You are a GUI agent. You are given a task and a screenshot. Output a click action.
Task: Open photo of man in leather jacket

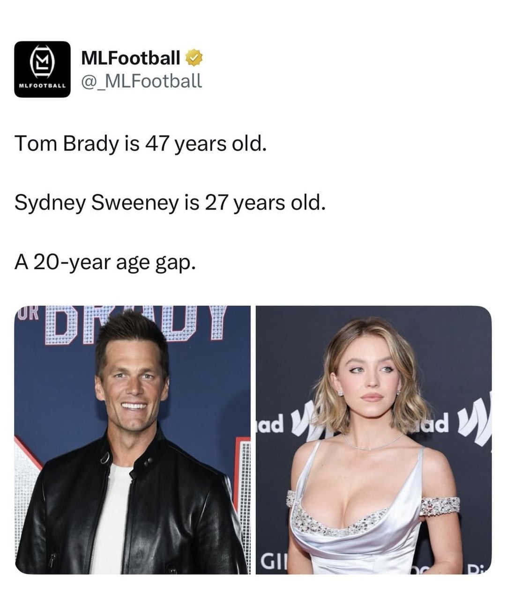pyautogui.click(x=132, y=440)
